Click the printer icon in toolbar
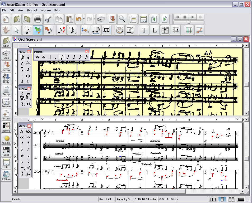 click(38, 19)
